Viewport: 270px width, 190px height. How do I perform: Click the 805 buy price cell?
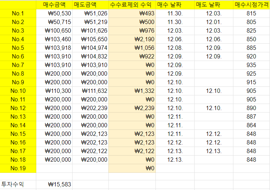click(x=251, y=22)
